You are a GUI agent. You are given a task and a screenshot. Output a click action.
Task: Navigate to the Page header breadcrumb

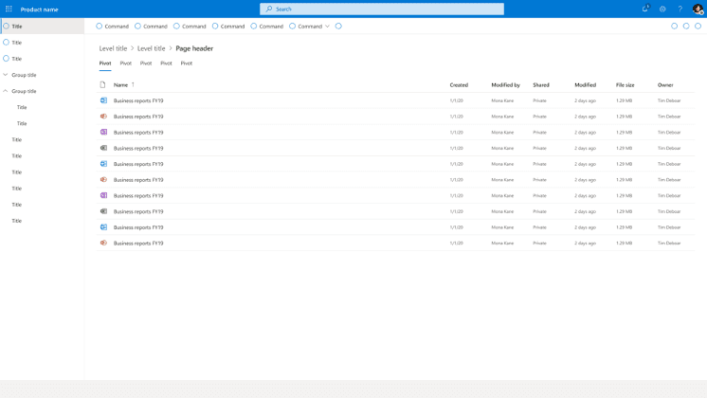194,48
